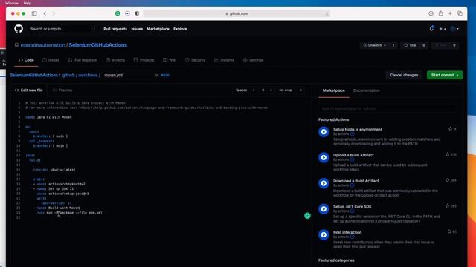Switch to the Wiki tab
The image size is (476, 267).
click(x=170, y=60)
